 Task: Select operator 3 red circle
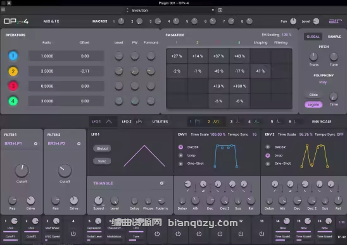click(13, 86)
